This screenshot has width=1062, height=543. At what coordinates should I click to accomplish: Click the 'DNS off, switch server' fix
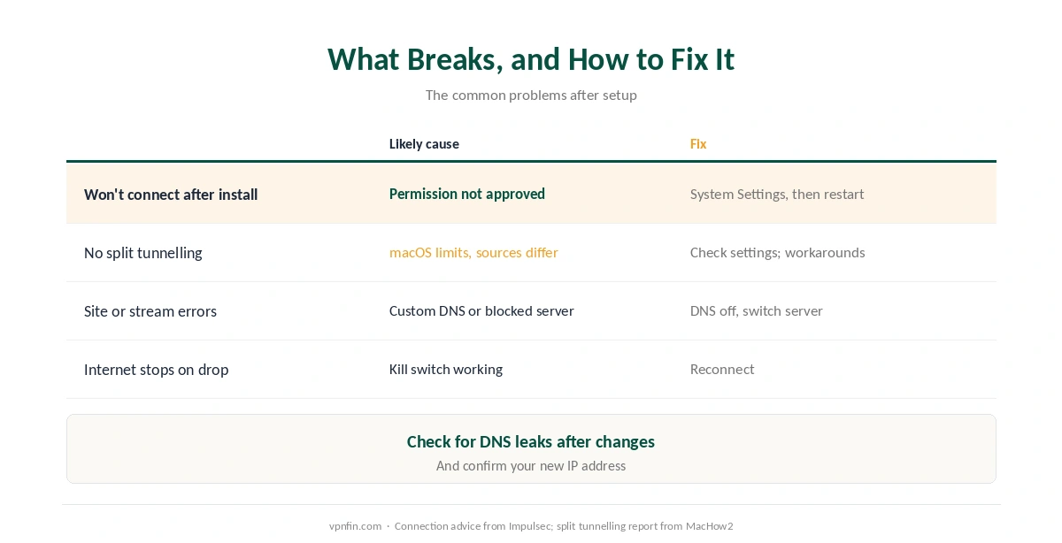point(757,310)
